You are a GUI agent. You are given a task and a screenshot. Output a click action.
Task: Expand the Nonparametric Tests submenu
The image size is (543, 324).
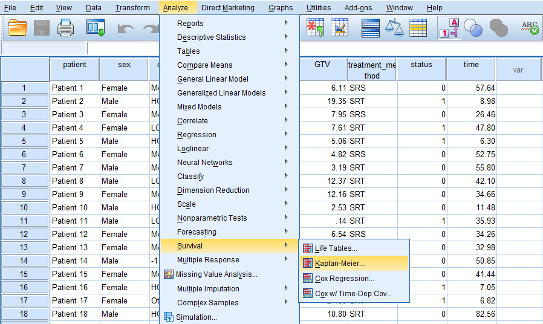pyautogui.click(x=229, y=218)
